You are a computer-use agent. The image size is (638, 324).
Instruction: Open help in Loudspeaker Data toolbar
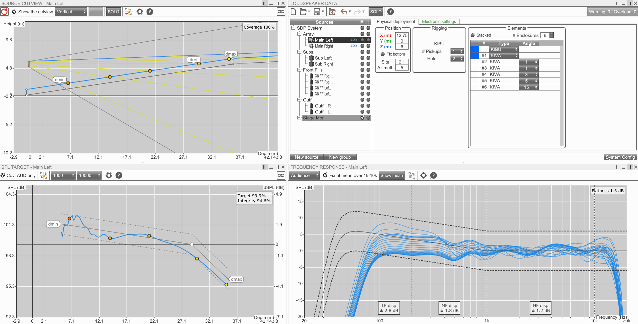(391, 12)
